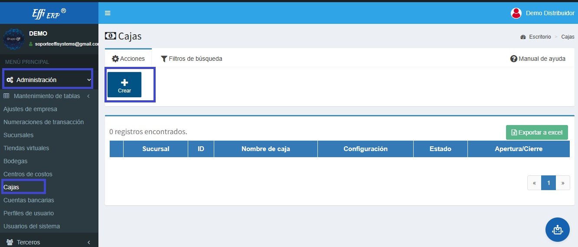Viewport: 578px width, 247px height.
Task: Collapse the Administración menu chevron
Action: [x=89, y=80]
